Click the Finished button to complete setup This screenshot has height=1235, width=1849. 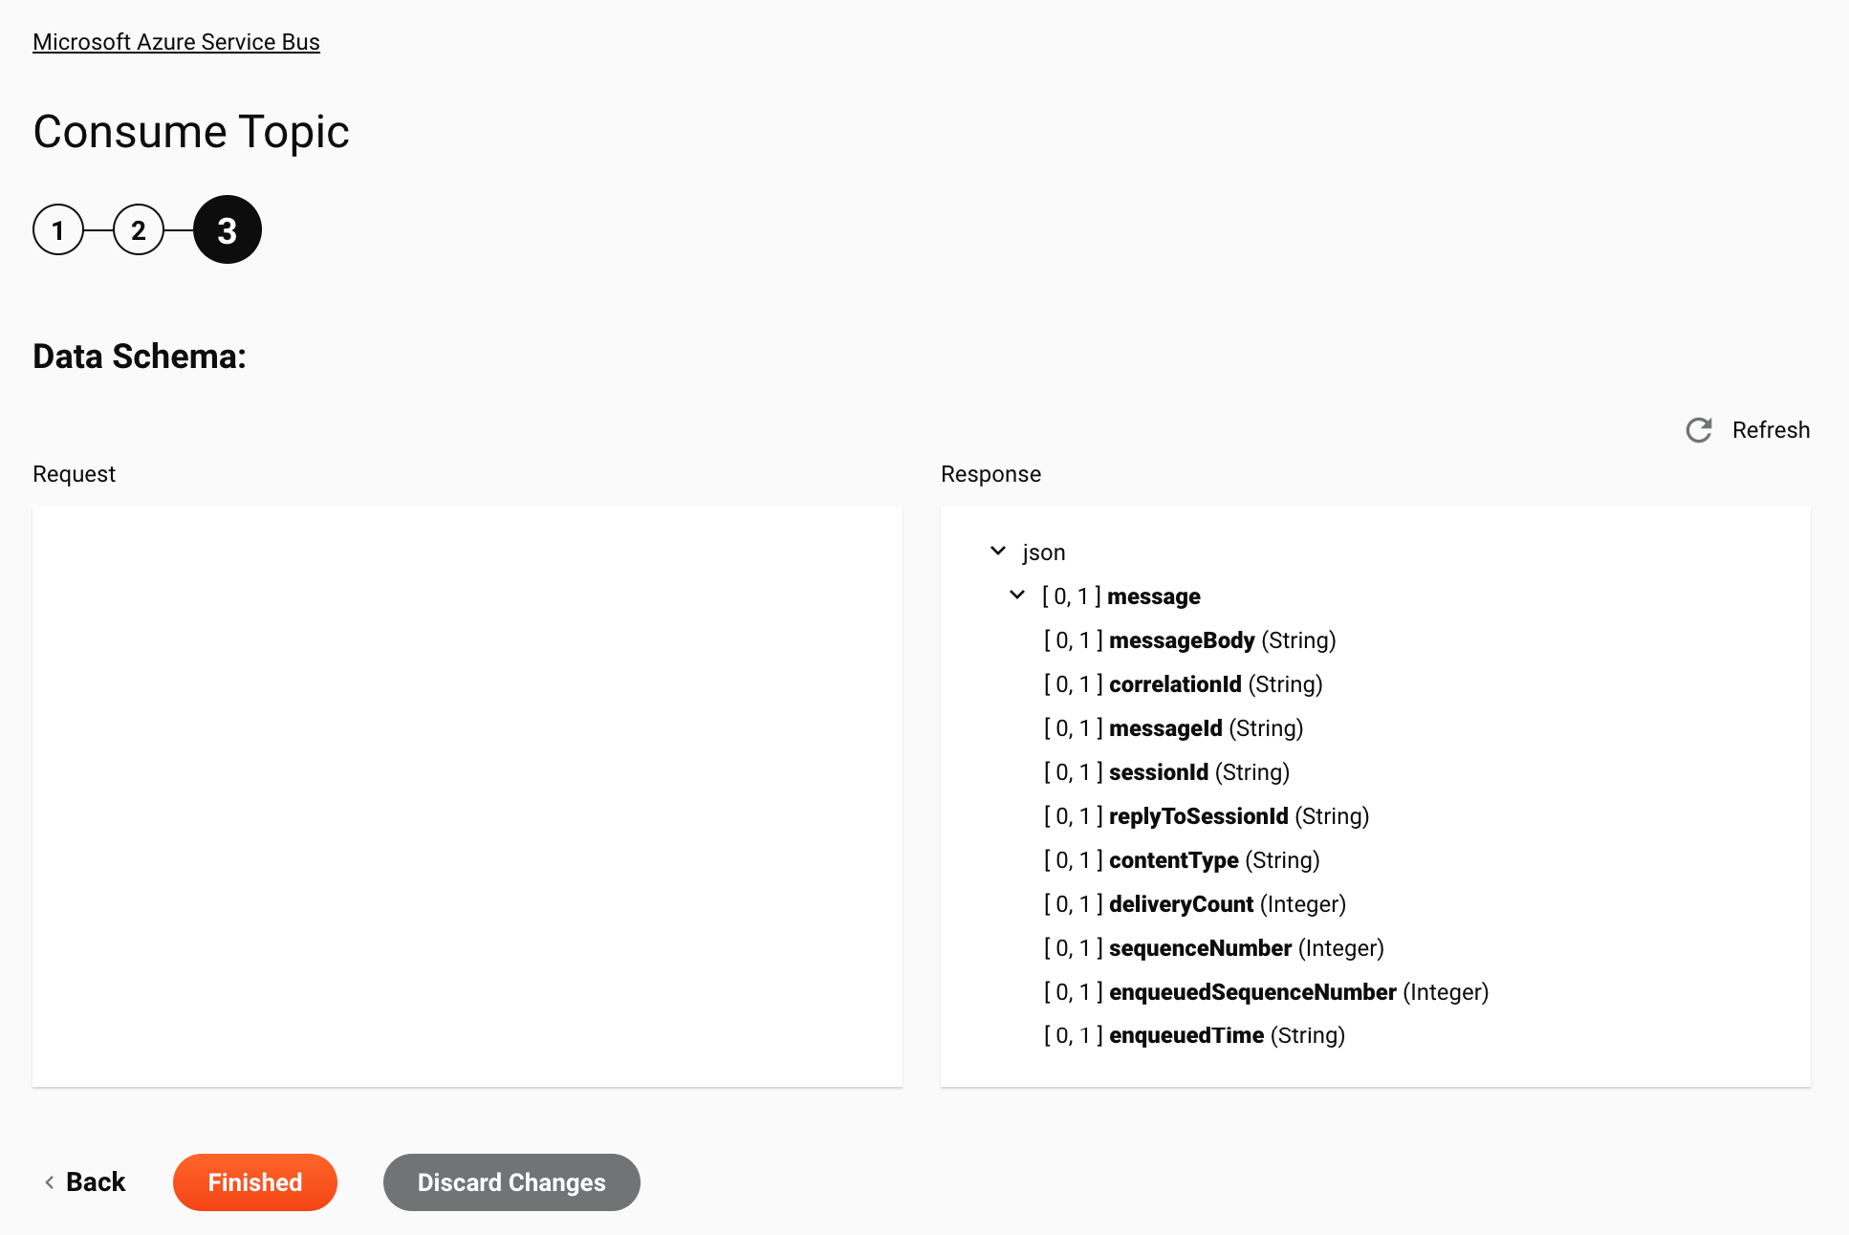click(255, 1181)
